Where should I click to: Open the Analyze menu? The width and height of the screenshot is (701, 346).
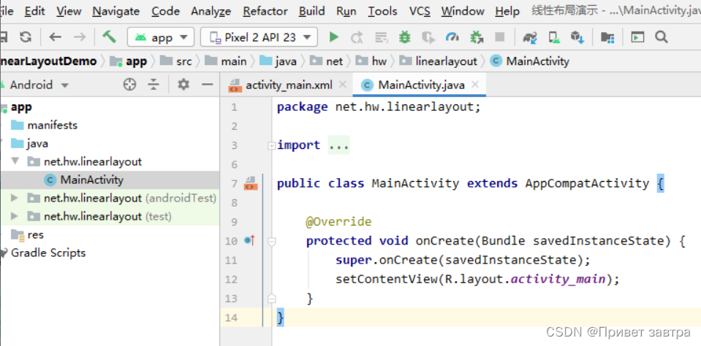(211, 11)
